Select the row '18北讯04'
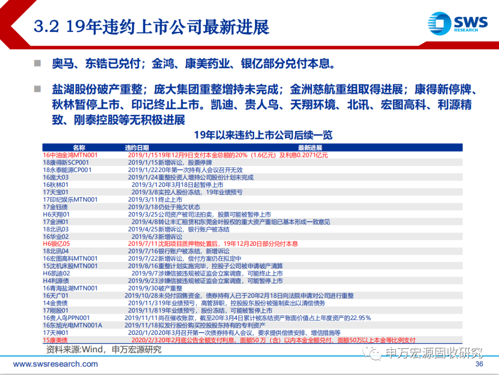The image size is (499, 375). 252,251
